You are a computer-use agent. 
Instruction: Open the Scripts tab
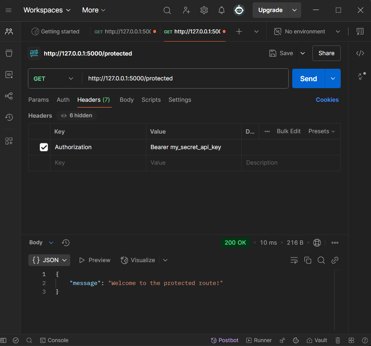pos(151,100)
